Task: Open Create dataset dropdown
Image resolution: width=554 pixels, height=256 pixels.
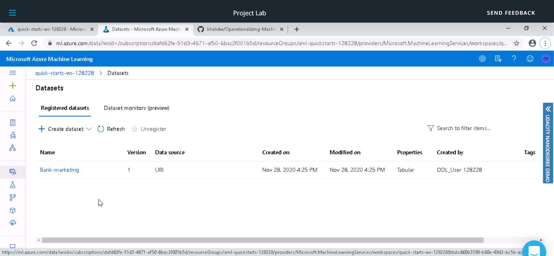Action: 65,129
